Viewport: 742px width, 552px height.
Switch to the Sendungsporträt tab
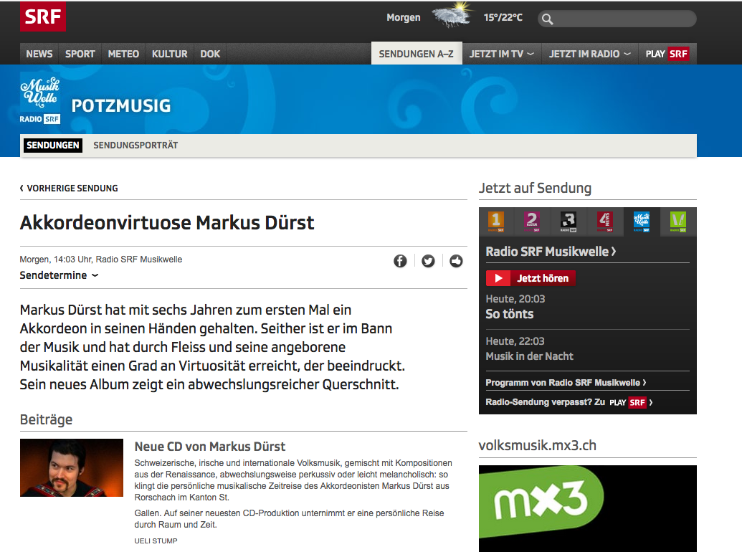point(135,146)
